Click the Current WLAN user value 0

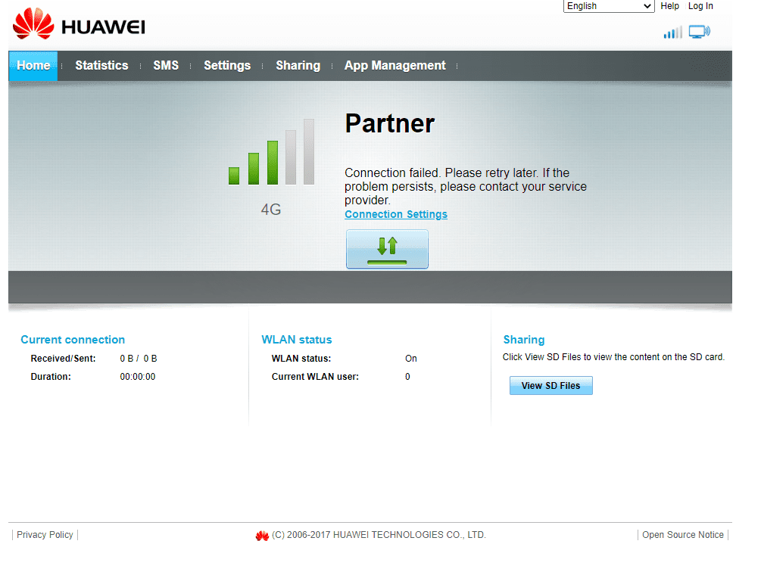(x=407, y=377)
